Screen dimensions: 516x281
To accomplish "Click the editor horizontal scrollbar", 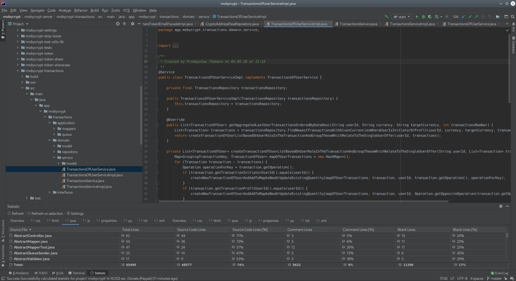I will point(303,201).
